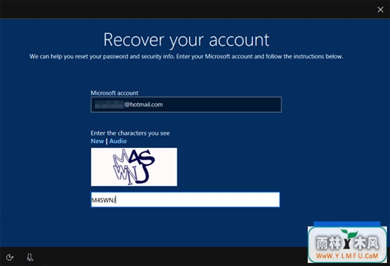
Task: Click the captcha image M4SWNJ
Action: [134, 167]
